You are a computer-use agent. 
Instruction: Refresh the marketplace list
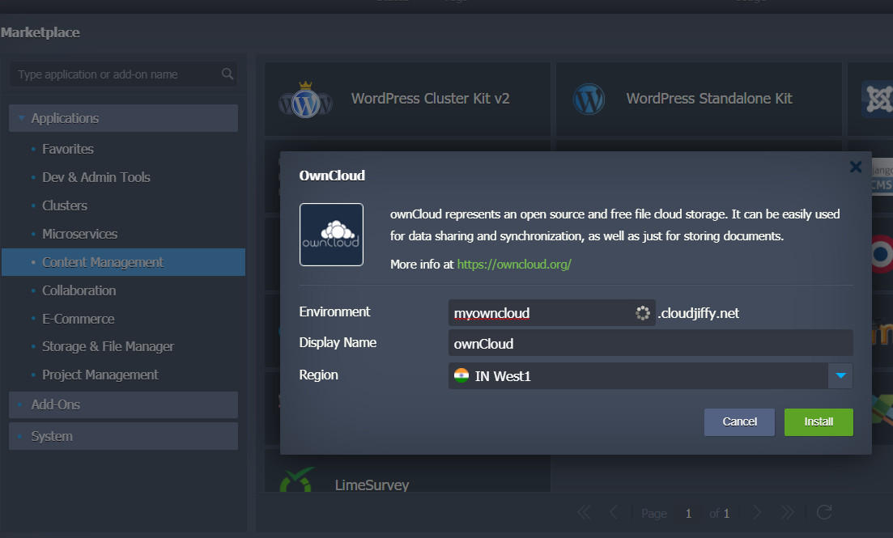tap(824, 512)
